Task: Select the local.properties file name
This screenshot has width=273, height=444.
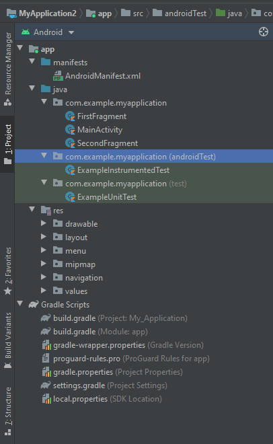Action: [80, 399]
